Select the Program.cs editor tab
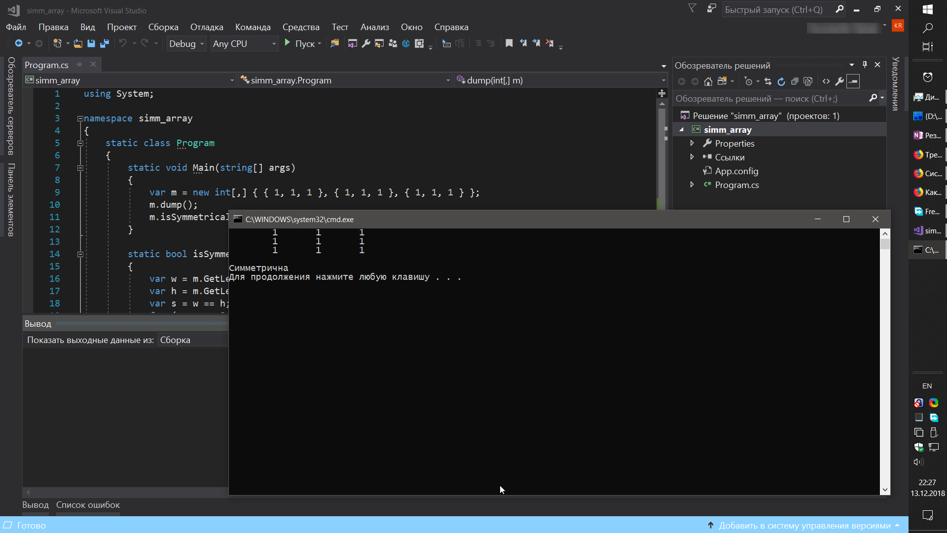This screenshot has width=947, height=533. 47,65
